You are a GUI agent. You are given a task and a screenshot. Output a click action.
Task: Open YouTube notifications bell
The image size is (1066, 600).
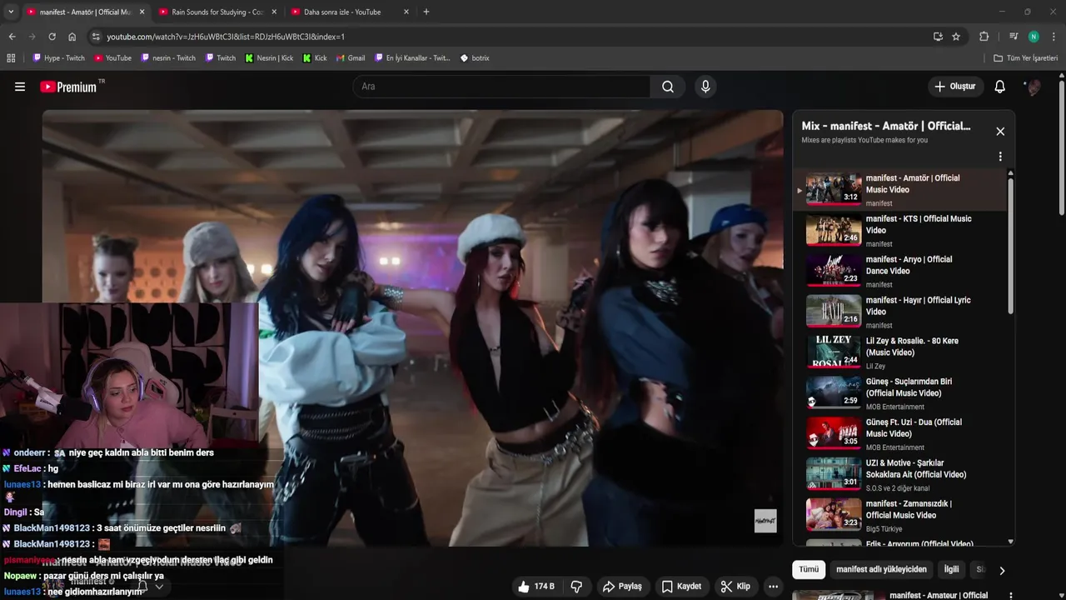(x=1000, y=87)
